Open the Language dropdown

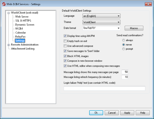click(101, 16)
